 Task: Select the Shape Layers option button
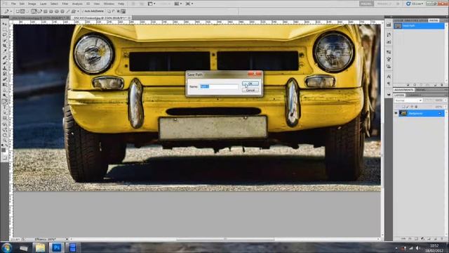(18, 11)
